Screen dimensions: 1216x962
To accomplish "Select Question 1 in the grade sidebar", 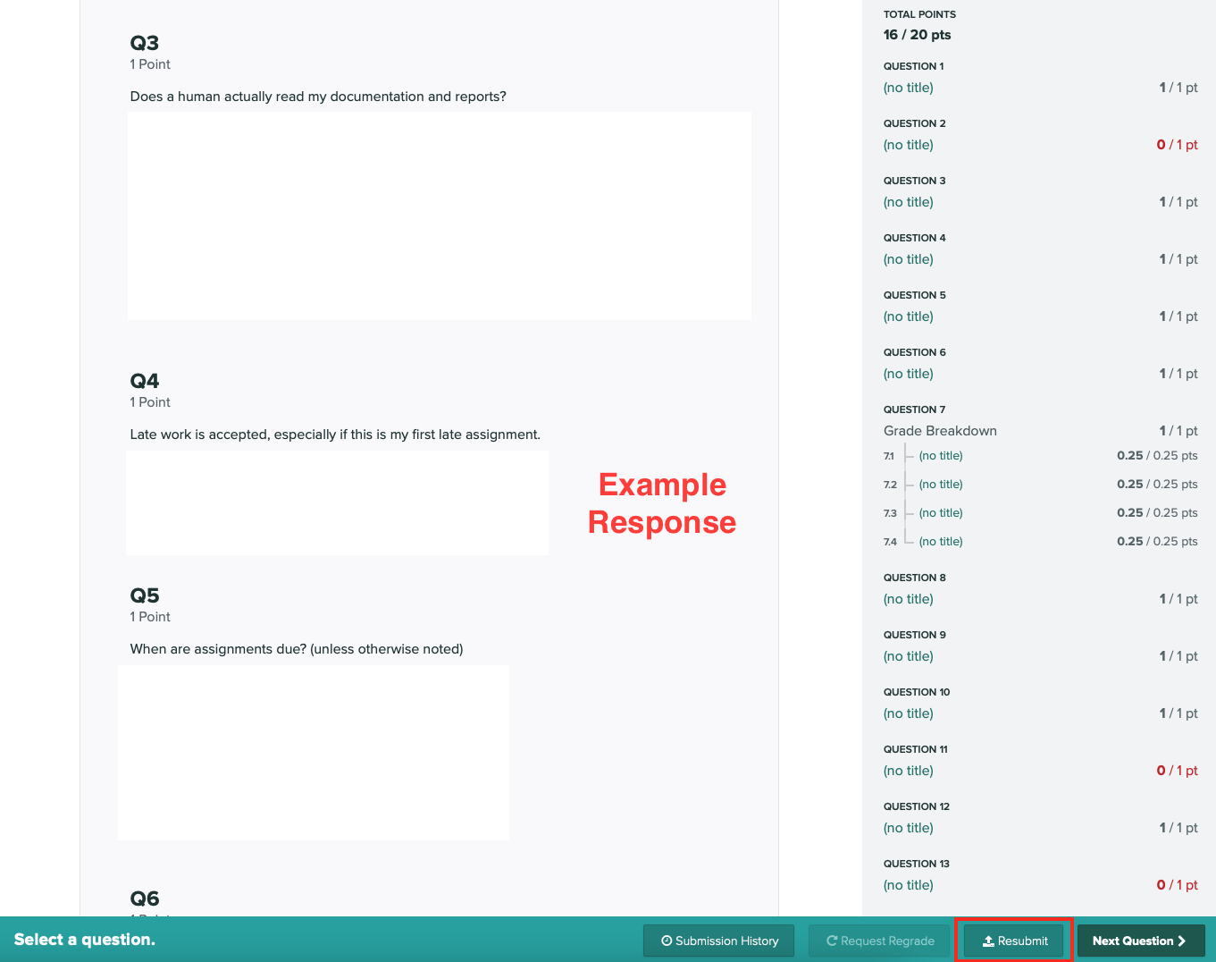I will [908, 88].
